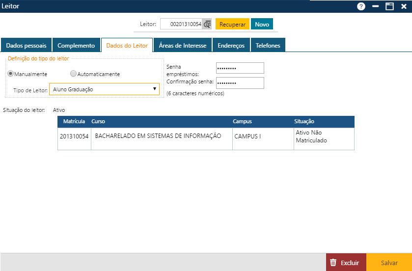
Task: Click the search icon beside Leitor field
Action: 207,24
